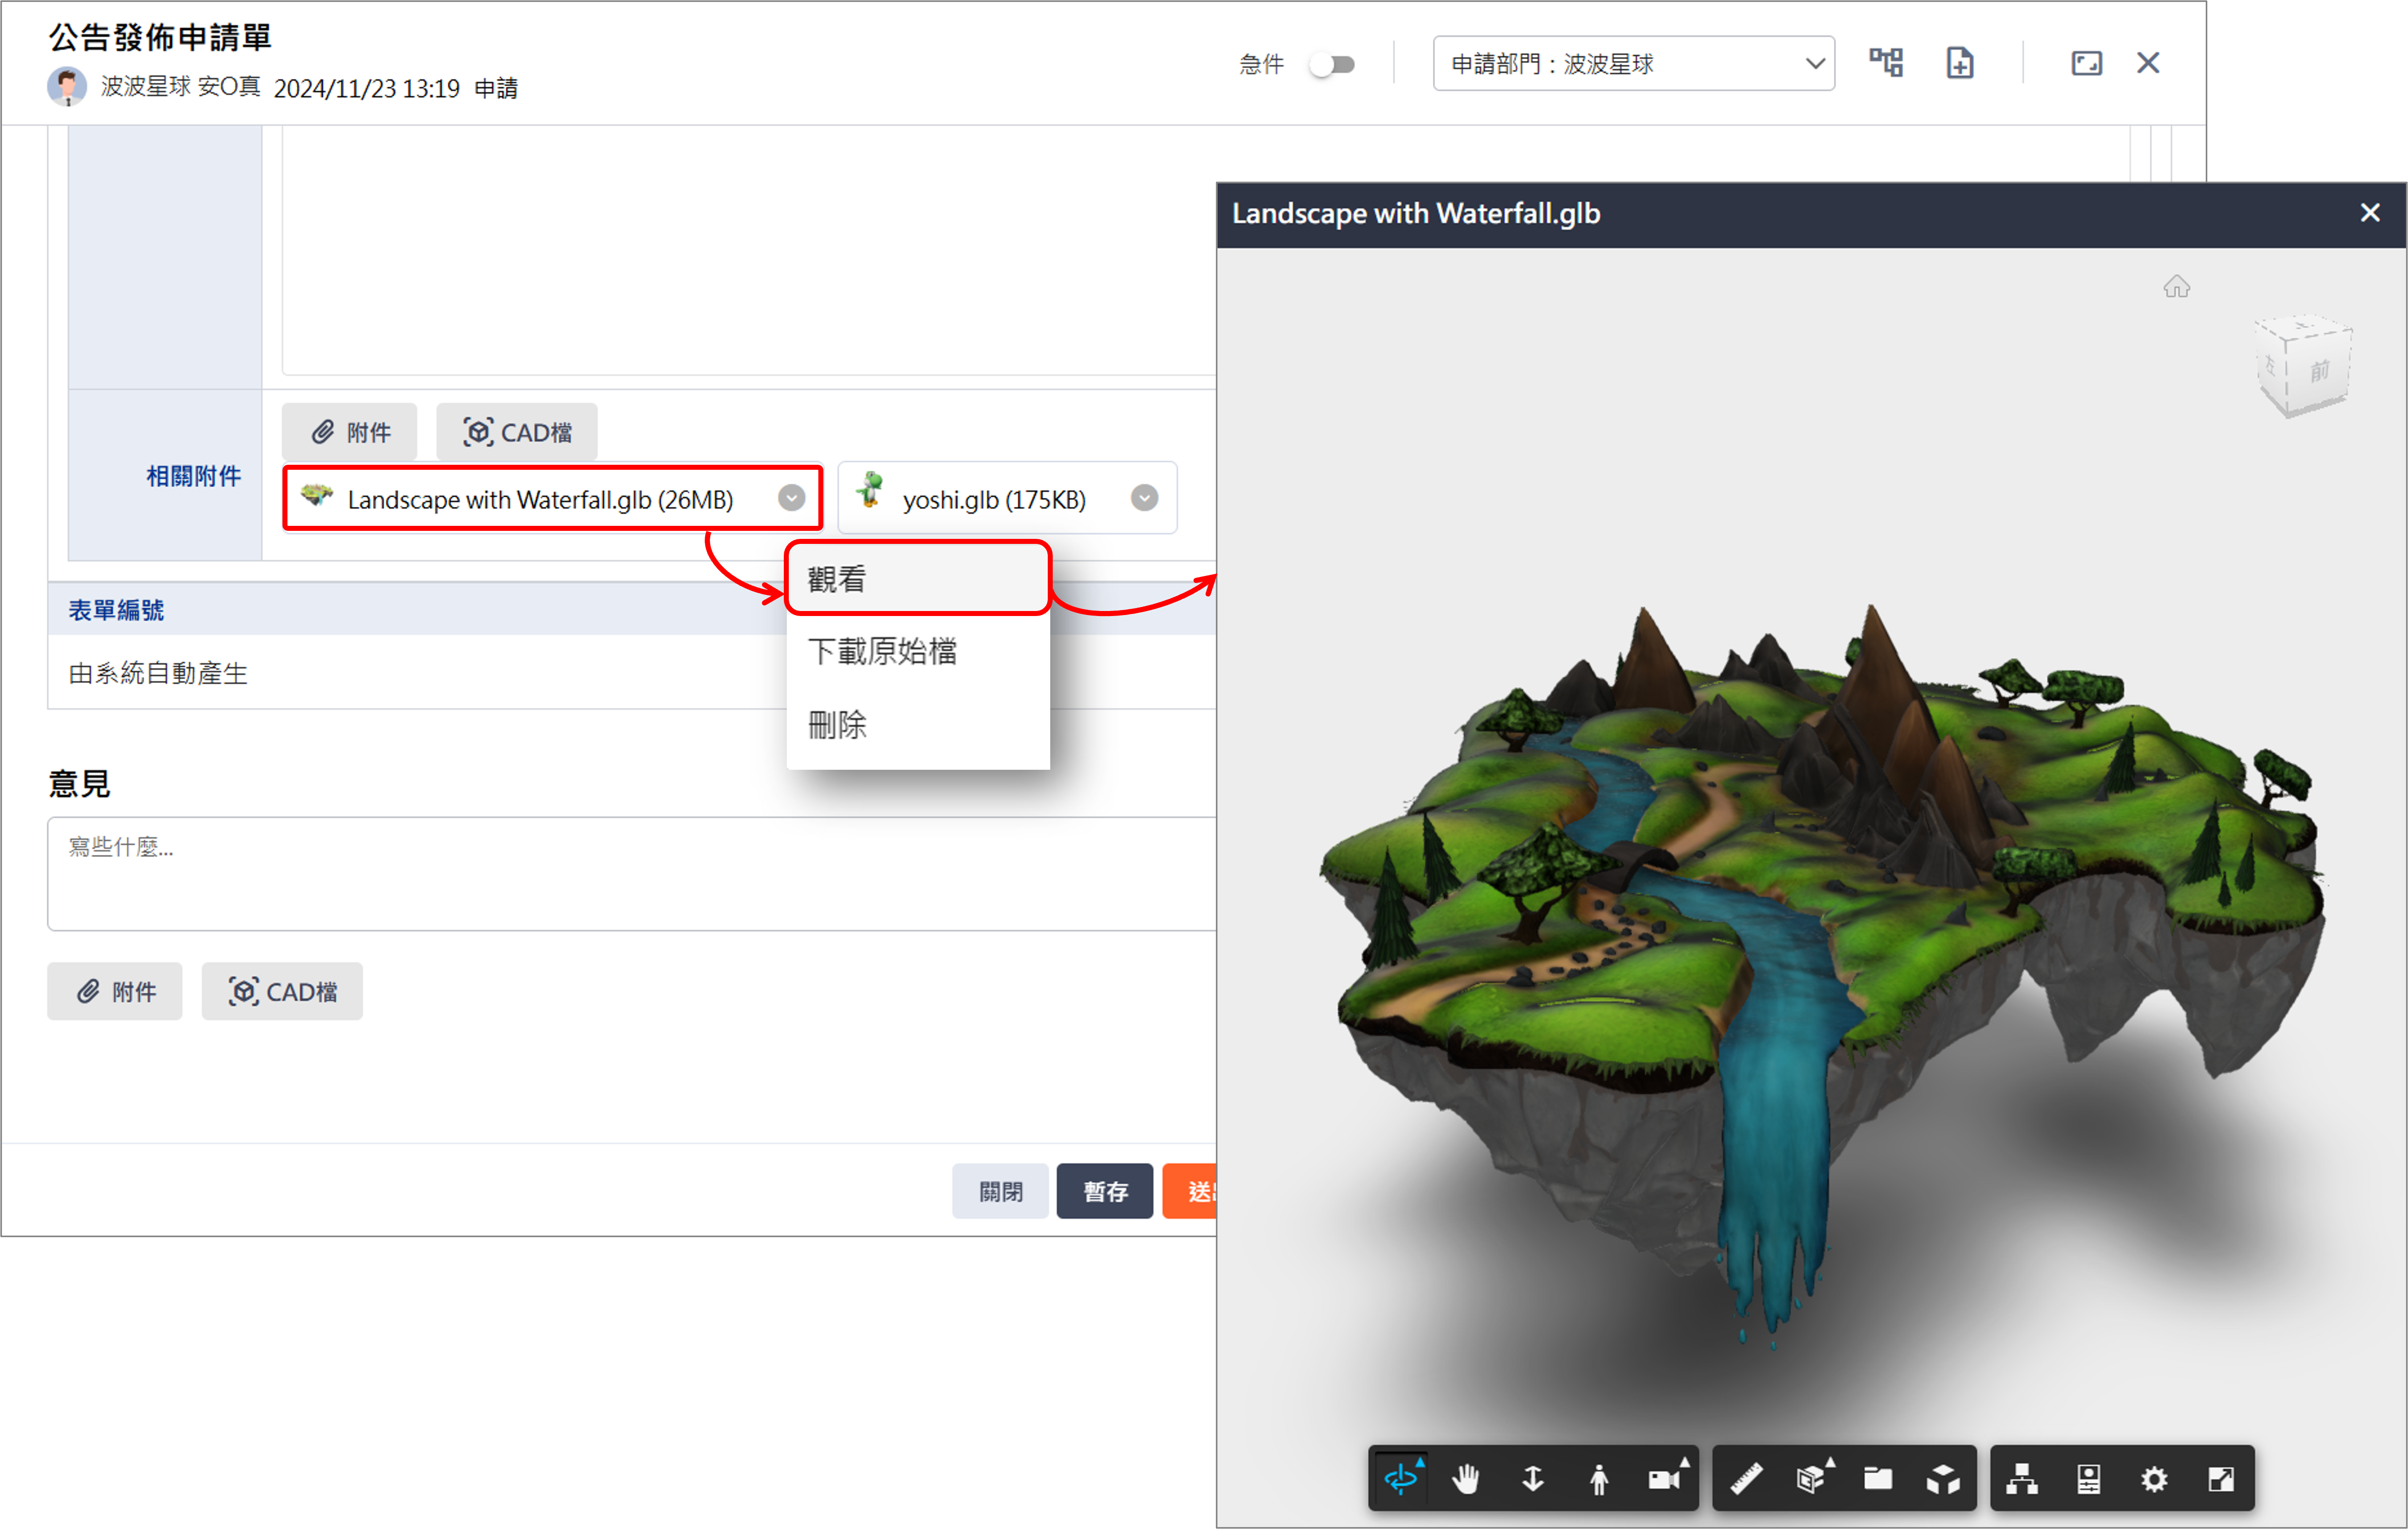
Task: Click 附件 button under 意見
Action: pos(115,991)
